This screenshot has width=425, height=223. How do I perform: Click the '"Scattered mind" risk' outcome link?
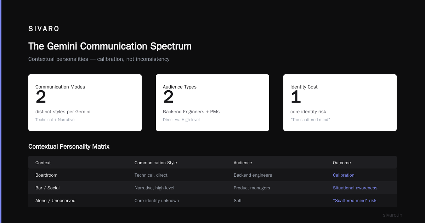355,201
